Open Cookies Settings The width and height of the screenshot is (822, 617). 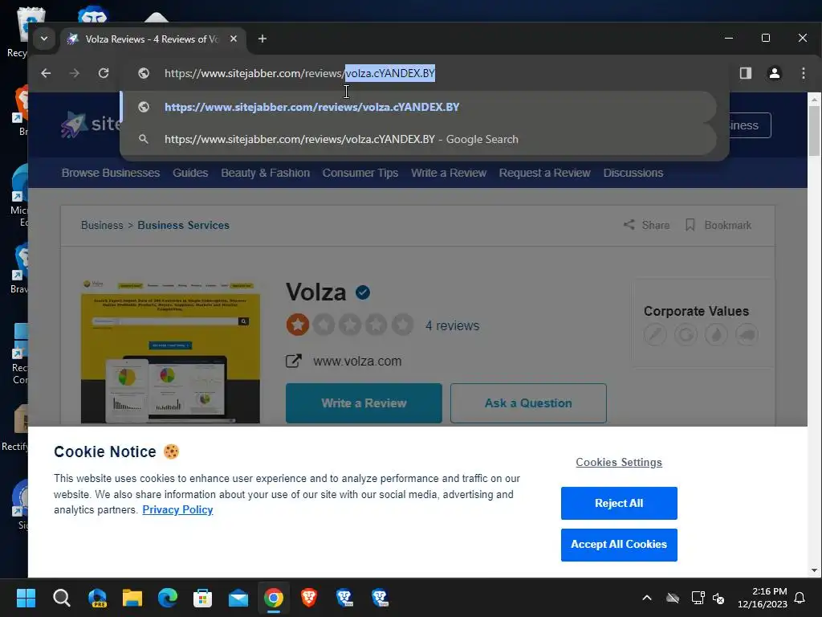619,462
